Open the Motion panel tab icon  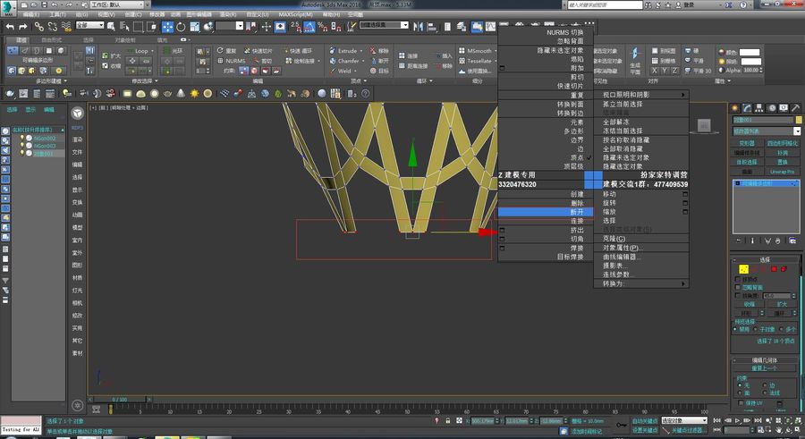point(771,108)
